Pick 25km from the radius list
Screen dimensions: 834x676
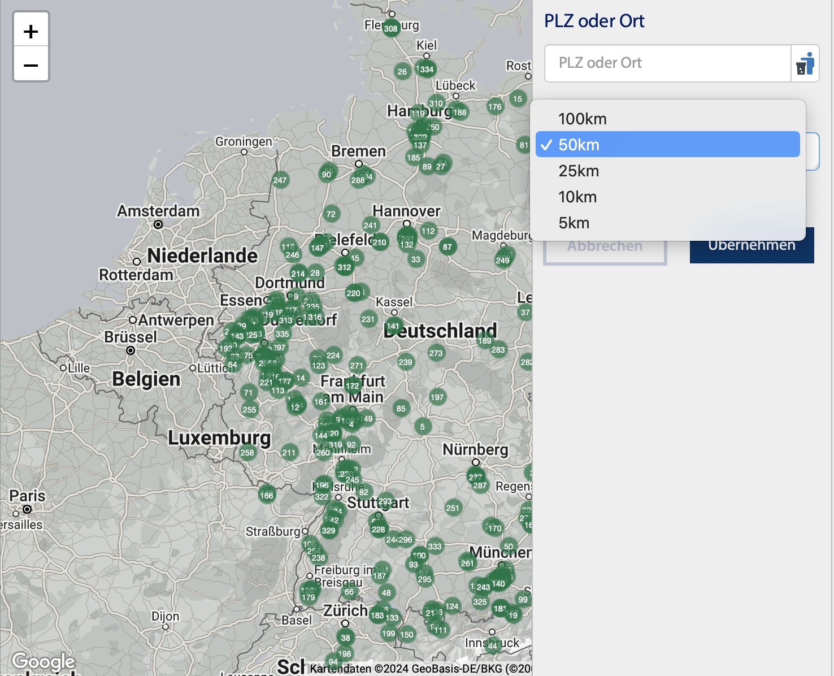[x=579, y=171]
